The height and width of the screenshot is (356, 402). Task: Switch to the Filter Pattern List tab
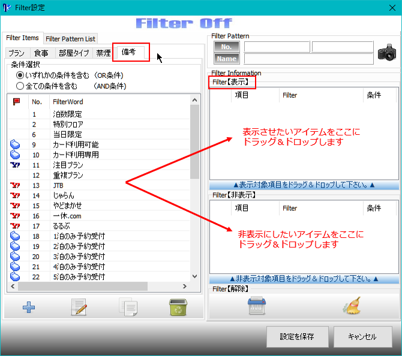[x=70, y=39]
